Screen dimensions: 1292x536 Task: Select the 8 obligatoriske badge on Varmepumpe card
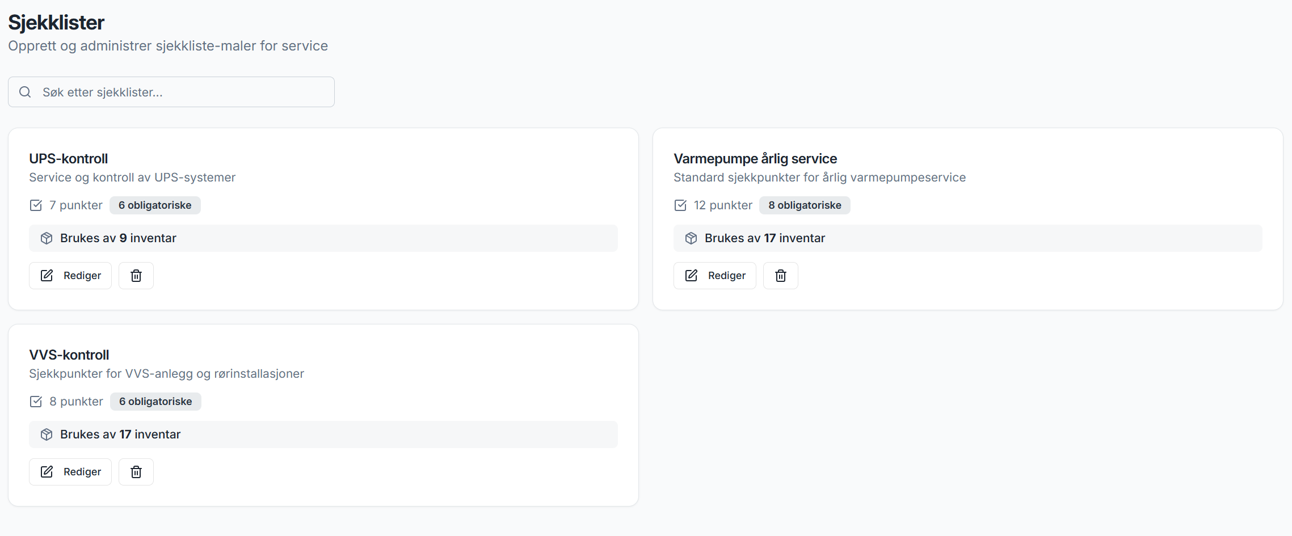click(805, 205)
